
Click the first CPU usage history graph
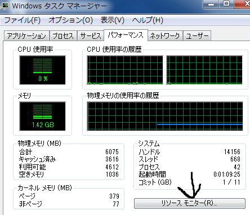(125, 70)
